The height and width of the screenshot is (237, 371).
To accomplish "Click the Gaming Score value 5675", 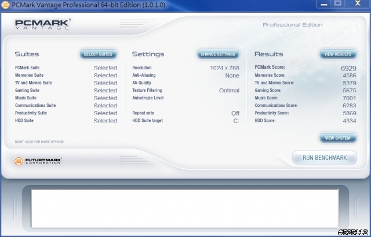I will (x=350, y=91).
